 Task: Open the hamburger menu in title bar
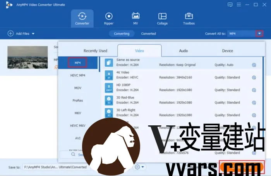pos(239,5)
